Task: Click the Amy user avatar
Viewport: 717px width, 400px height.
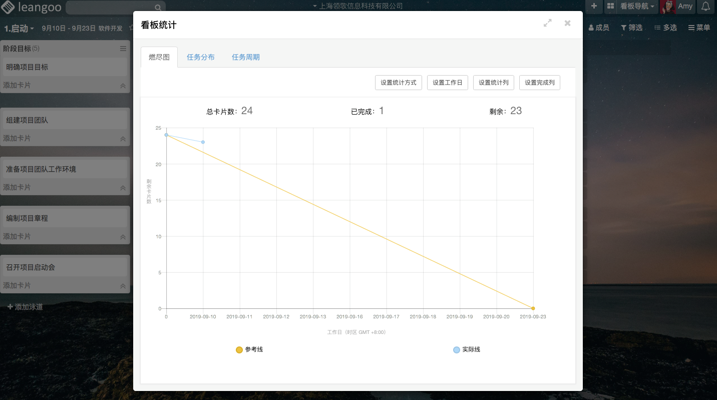Action: pyautogui.click(x=668, y=7)
